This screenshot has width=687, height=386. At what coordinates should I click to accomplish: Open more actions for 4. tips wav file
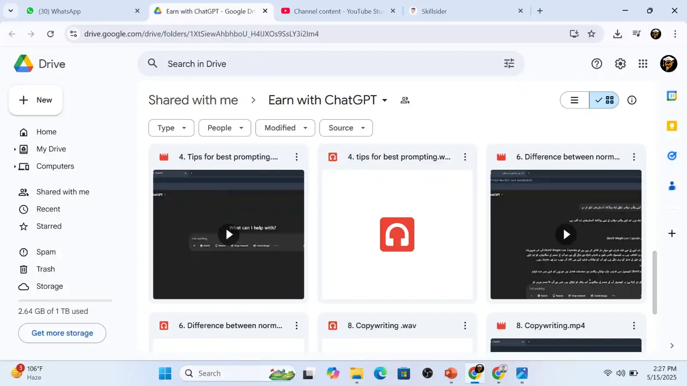(465, 157)
